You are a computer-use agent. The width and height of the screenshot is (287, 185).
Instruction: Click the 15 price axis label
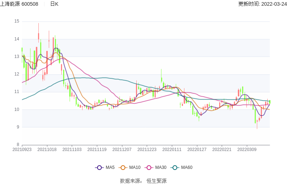17,21
